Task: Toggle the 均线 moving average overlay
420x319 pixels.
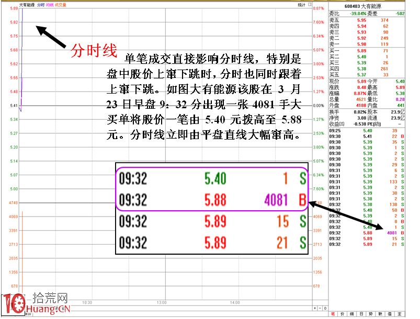Action: pos(49,4)
